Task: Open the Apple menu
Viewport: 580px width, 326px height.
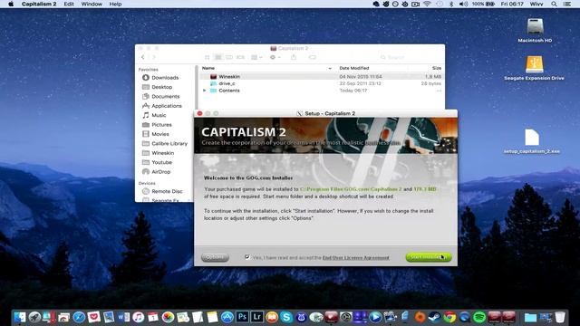Action: (x=11, y=4)
